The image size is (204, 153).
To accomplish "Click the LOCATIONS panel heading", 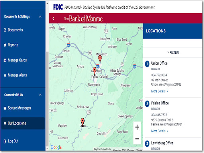I will [156, 31].
